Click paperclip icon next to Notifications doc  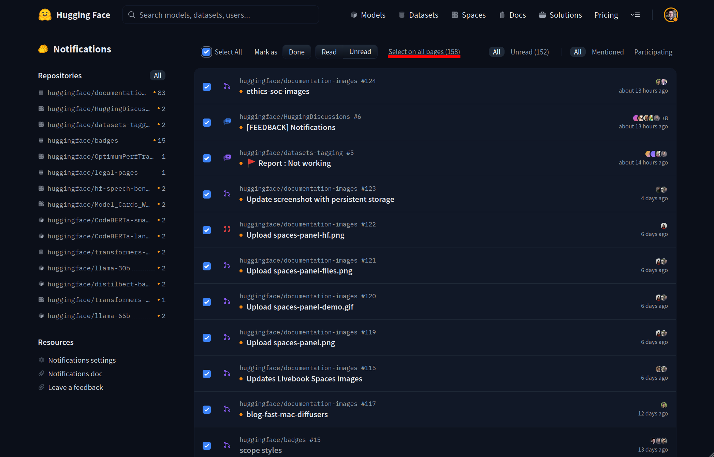click(42, 374)
